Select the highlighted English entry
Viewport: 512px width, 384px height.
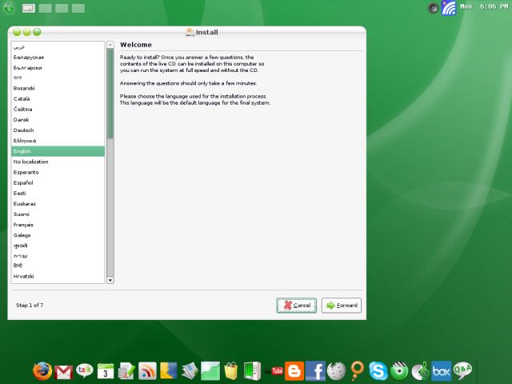click(58, 151)
